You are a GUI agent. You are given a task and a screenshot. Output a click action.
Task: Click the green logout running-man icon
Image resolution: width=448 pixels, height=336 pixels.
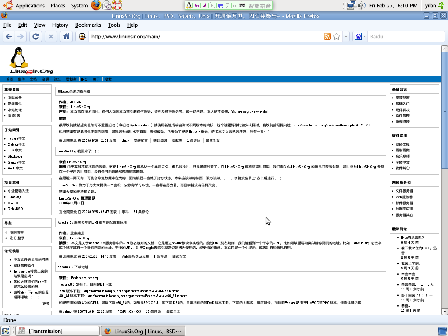pyautogui.click(x=441, y=5)
